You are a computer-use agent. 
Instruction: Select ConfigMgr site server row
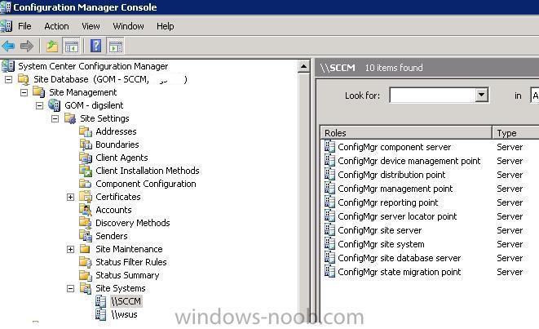coord(380,230)
